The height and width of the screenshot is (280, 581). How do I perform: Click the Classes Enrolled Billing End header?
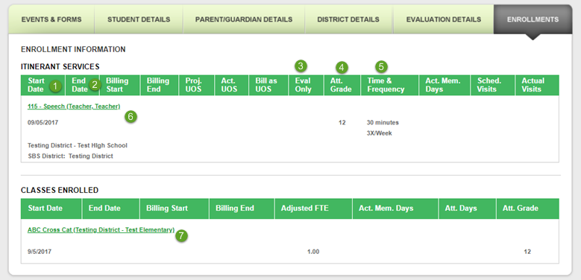point(242,209)
